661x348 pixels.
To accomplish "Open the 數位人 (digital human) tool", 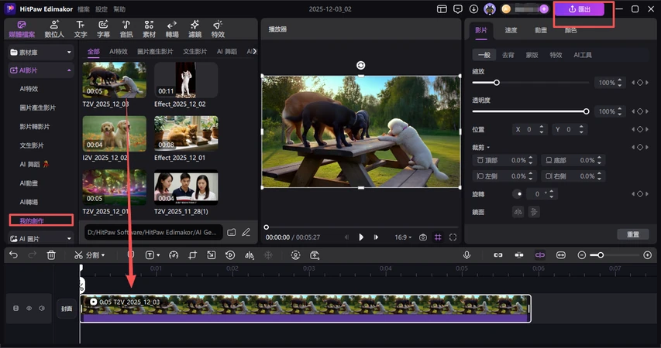I will point(55,29).
